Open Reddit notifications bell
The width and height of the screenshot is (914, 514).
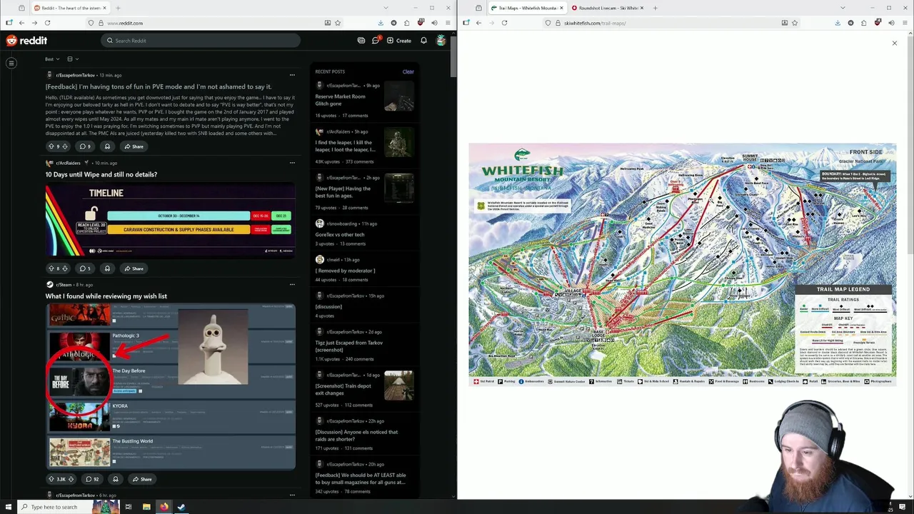point(423,41)
